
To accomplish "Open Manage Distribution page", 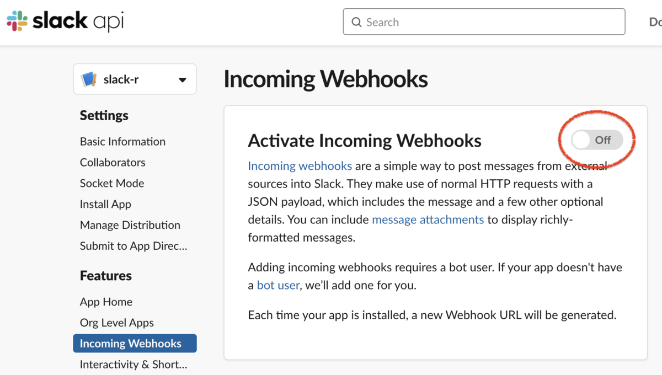I will 130,225.
